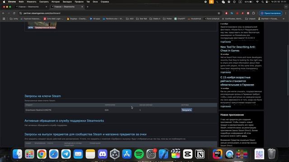This screenshot has height=162, width=289.
Task: Open a new tab with the plus button
Action: pyautogui.click(x=88, y=7)
